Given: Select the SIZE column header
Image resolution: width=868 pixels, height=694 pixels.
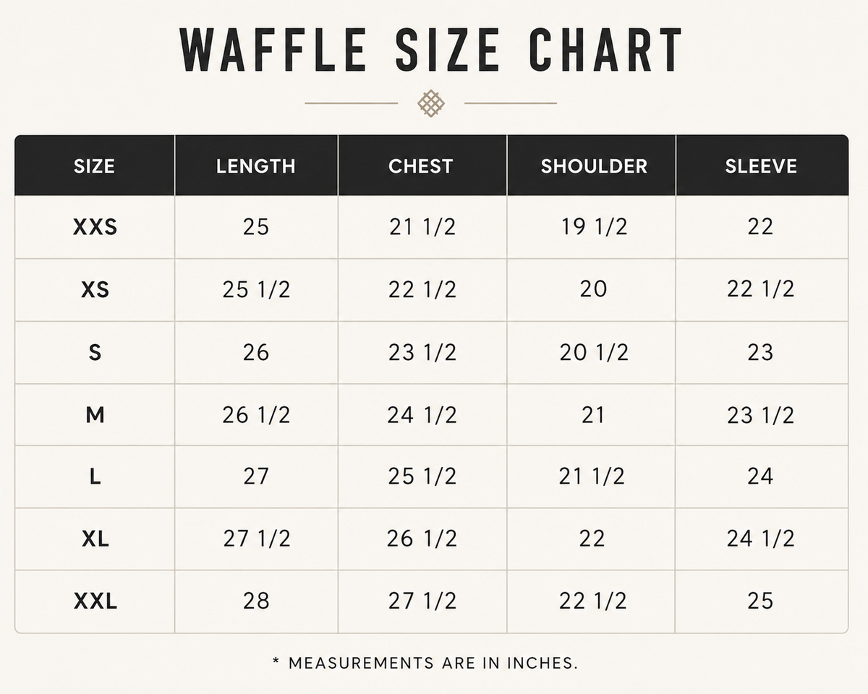Looking at the screenshot, I should [x=95, y=166].
